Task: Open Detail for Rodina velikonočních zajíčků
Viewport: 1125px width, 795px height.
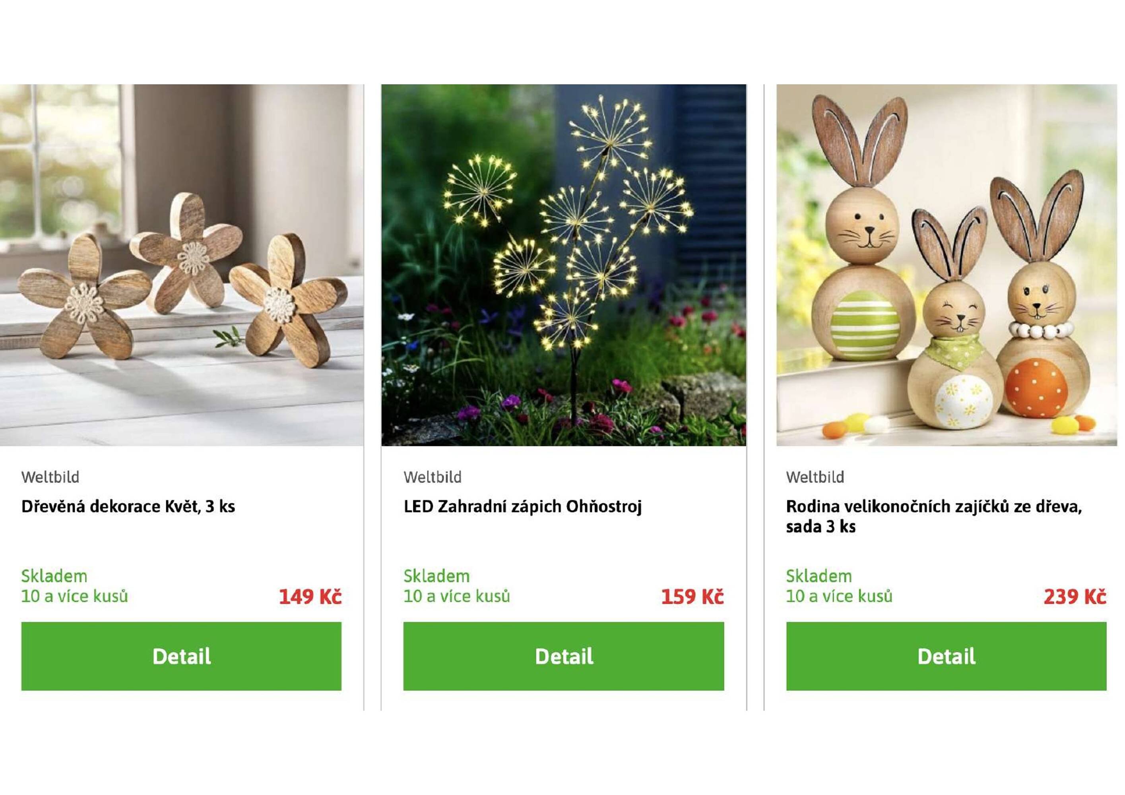Action: click(946, 656)
